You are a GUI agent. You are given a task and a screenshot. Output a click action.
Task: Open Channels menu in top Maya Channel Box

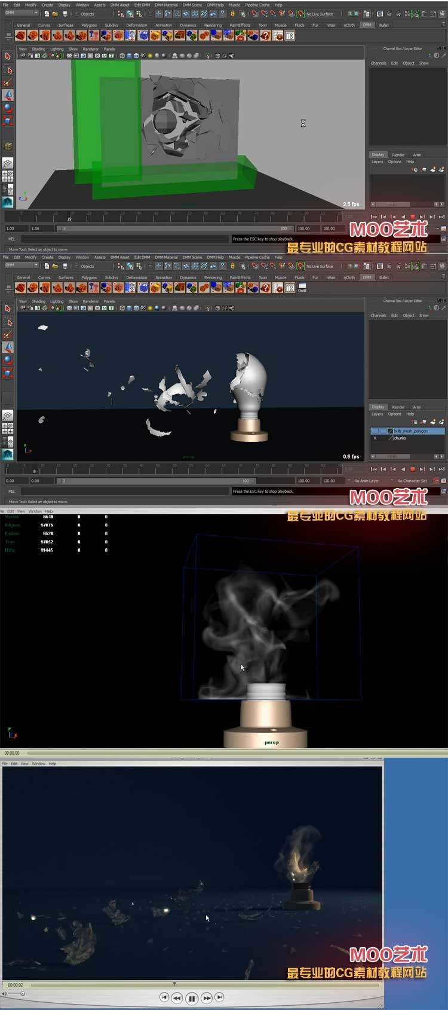(x=379, y=63)
